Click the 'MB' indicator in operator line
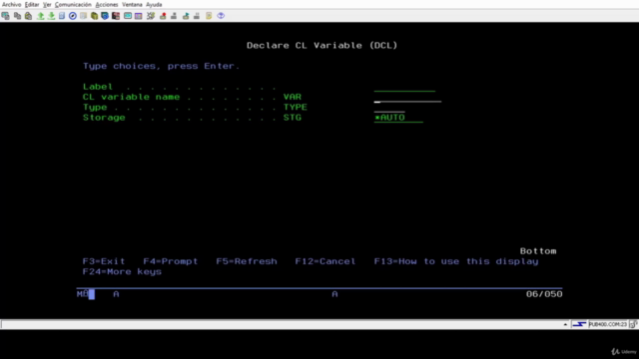The width and height of the screenshot is (639, 359). click(82, 294)
